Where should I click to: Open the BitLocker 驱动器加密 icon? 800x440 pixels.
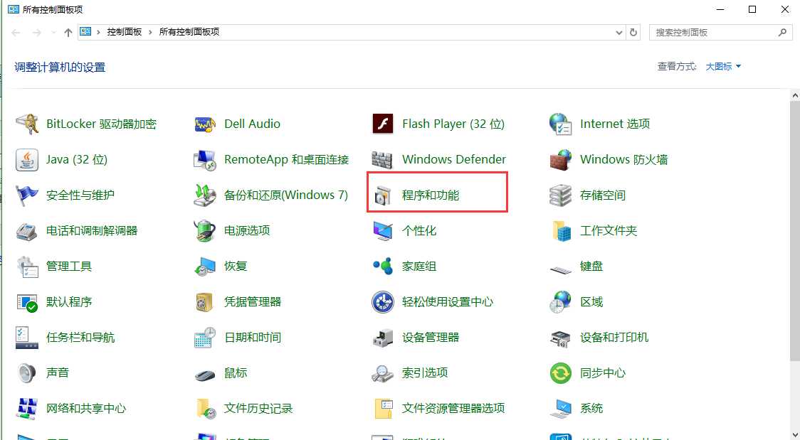27,124
